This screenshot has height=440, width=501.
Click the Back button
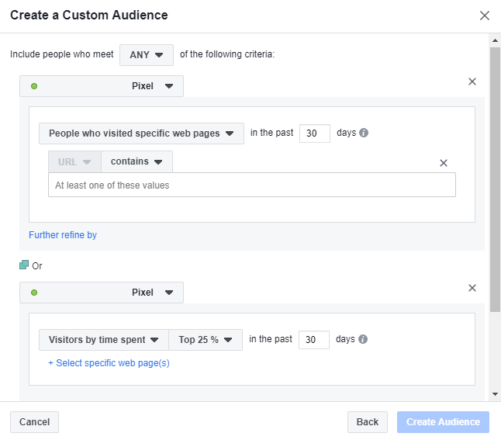(368, 422)
